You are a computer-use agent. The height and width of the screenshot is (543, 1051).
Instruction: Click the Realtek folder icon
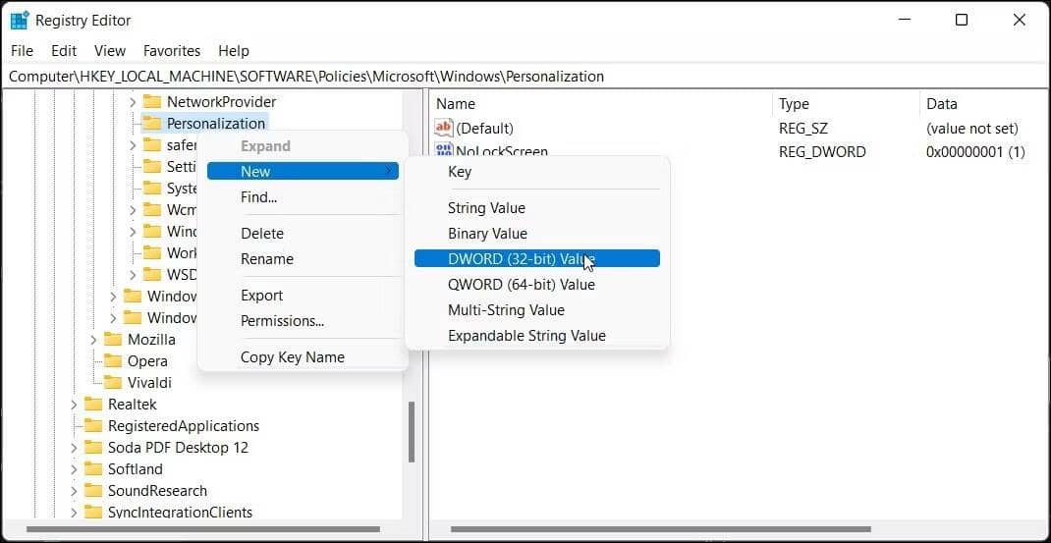click(93, 405)
